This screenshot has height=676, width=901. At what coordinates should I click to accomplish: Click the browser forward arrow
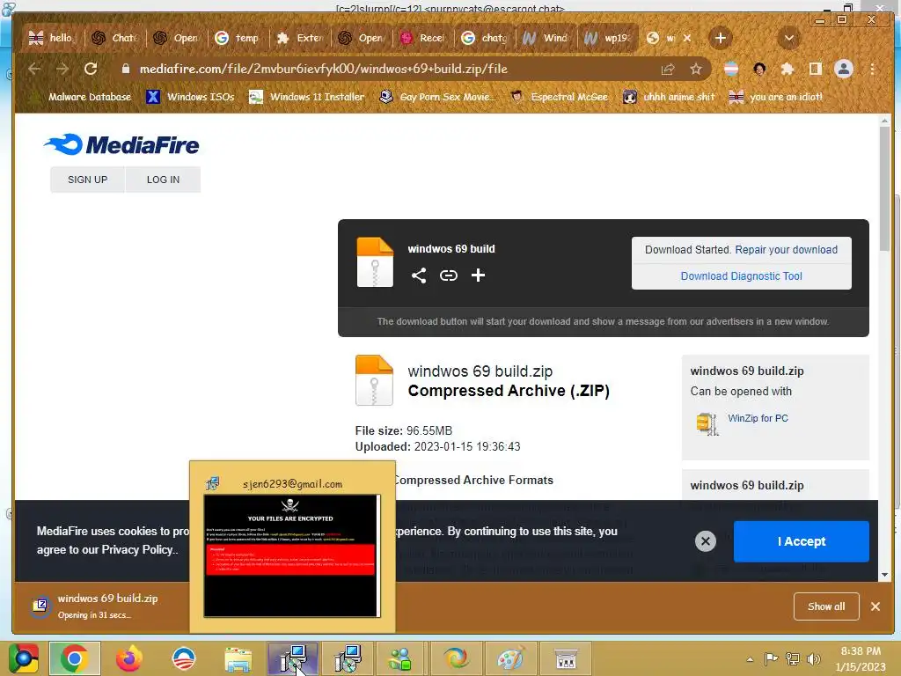62,69
